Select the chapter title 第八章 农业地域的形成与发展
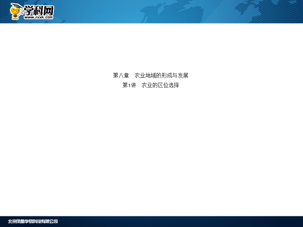The width and height of the screenshot is (303, 227). 150,75
